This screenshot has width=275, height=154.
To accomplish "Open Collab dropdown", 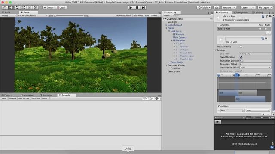I will pos(204,8).
